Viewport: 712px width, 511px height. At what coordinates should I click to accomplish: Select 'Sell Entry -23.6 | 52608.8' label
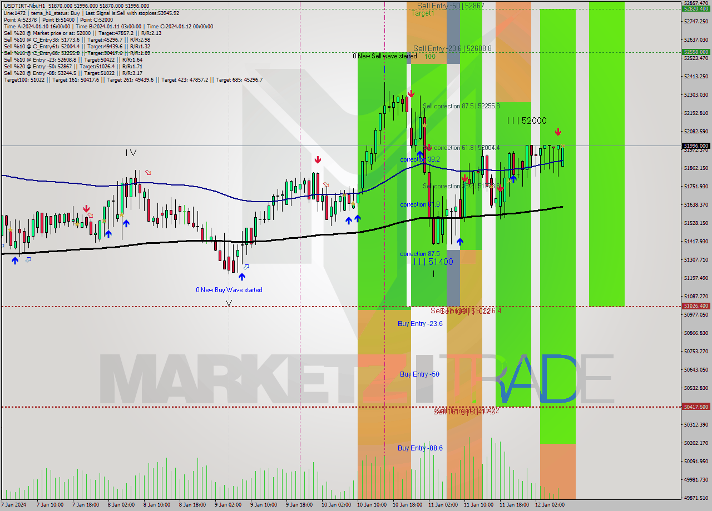pos(452,48)
